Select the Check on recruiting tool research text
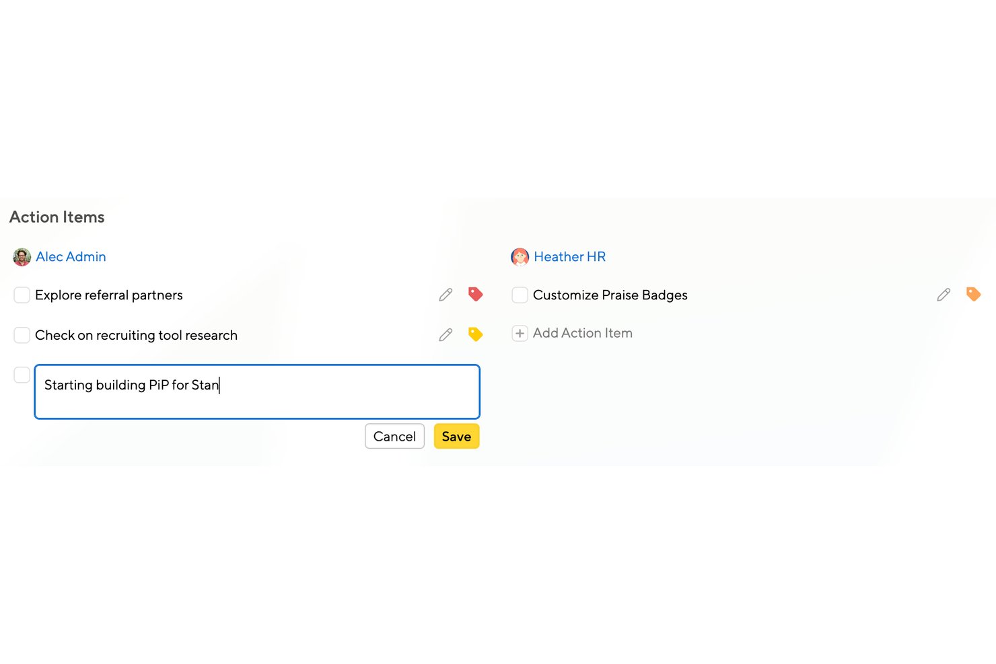 click(137, 336)
